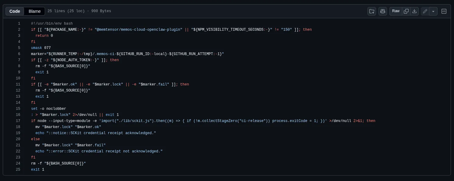The height and width of the screenshot is (181, 454).
Task: Click 'NPM_VISIBILITY_TIMEOUT_SECONDS' variable text
Action: tap(231, 30)
